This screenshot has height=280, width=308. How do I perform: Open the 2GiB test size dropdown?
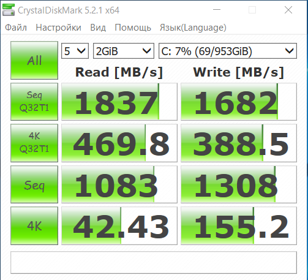(124, 51)
